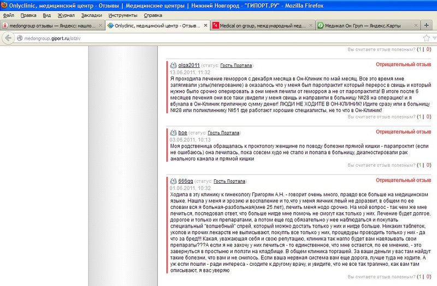This screenshot has width=437, height=286.
Task: Click date 13.06.2011, 11:32
Action: click(190, 72)
